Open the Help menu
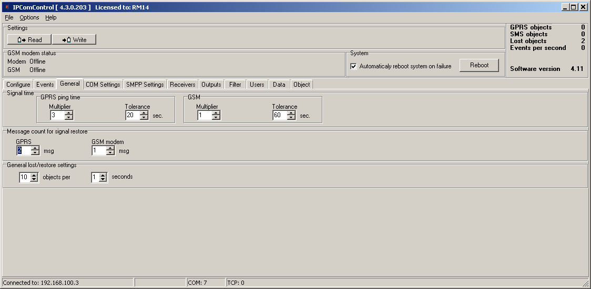The width and height of the screenshot is (591, 289). tap(50, 17)
